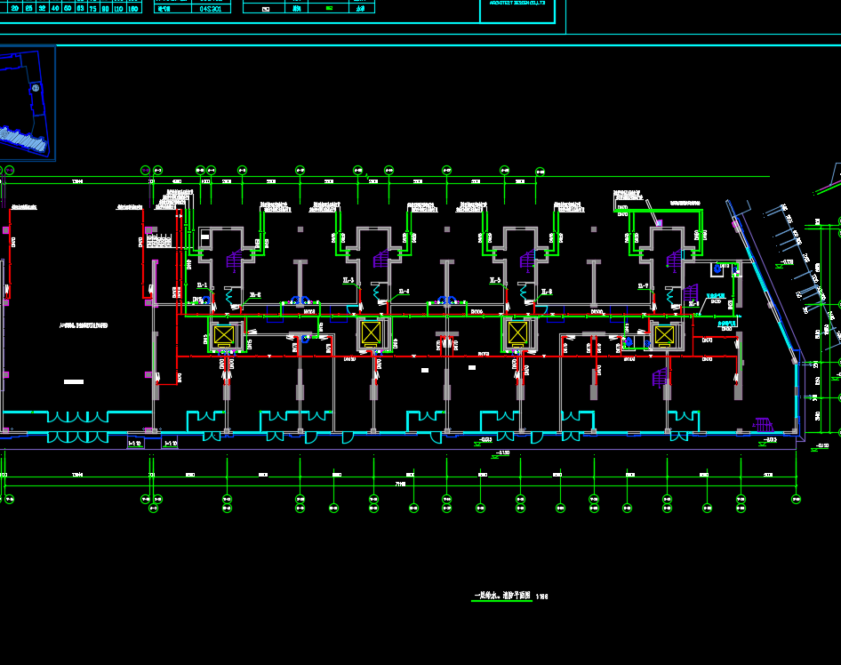Click the second elevator symbol from left
This screenshot has height=665, width=841.
tap(372, 333)
